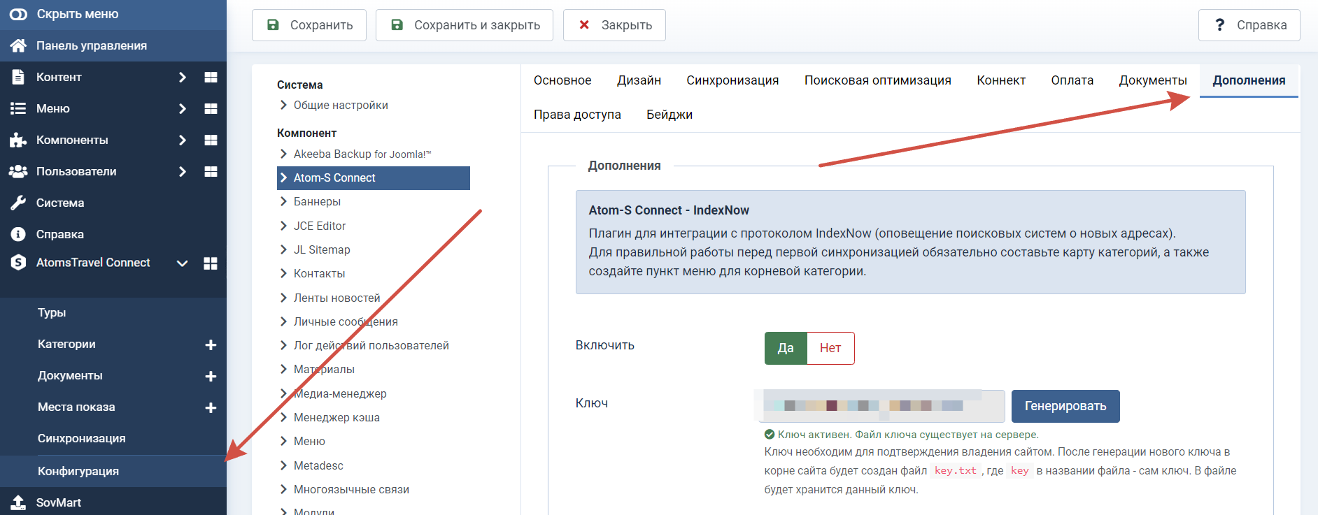
Task: Open the Поисковая оптимизация tab
Action: [877, 80]
